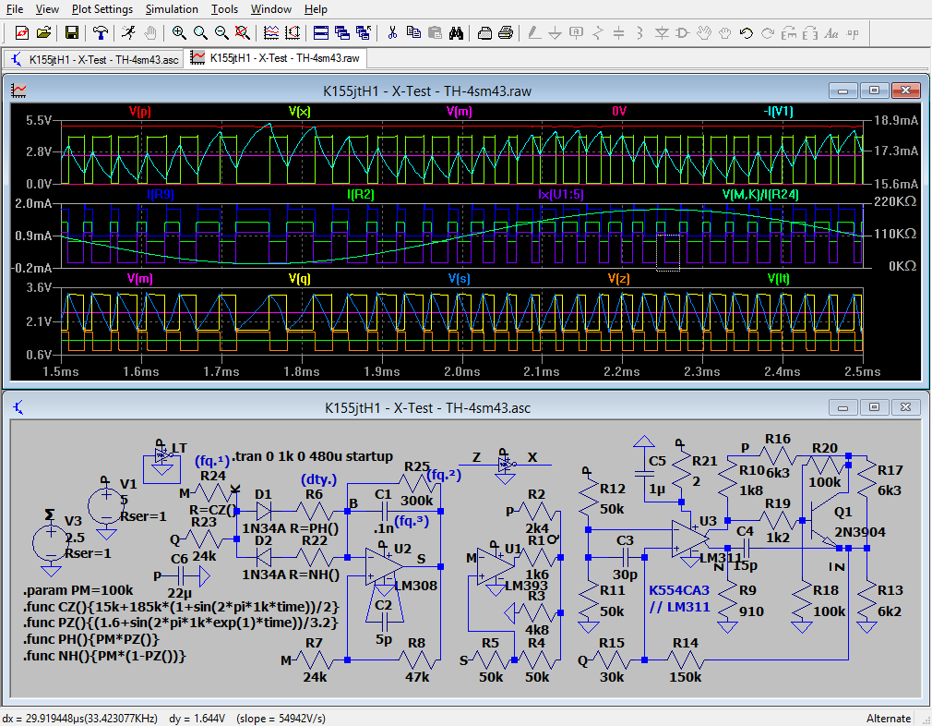
Task: Click the Cut scissors icon
Action: 392,32
